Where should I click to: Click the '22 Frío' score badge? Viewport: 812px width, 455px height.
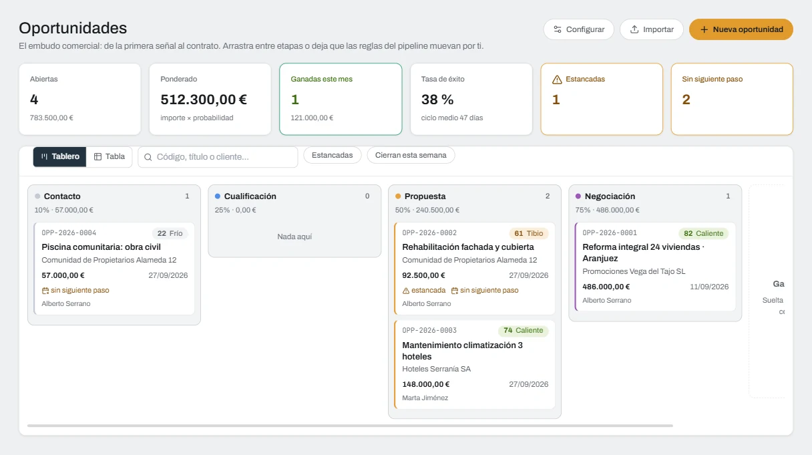tap(170, 234)
